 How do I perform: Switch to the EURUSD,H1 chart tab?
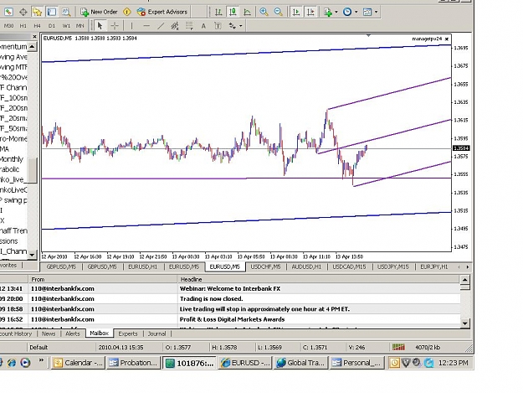143,266
